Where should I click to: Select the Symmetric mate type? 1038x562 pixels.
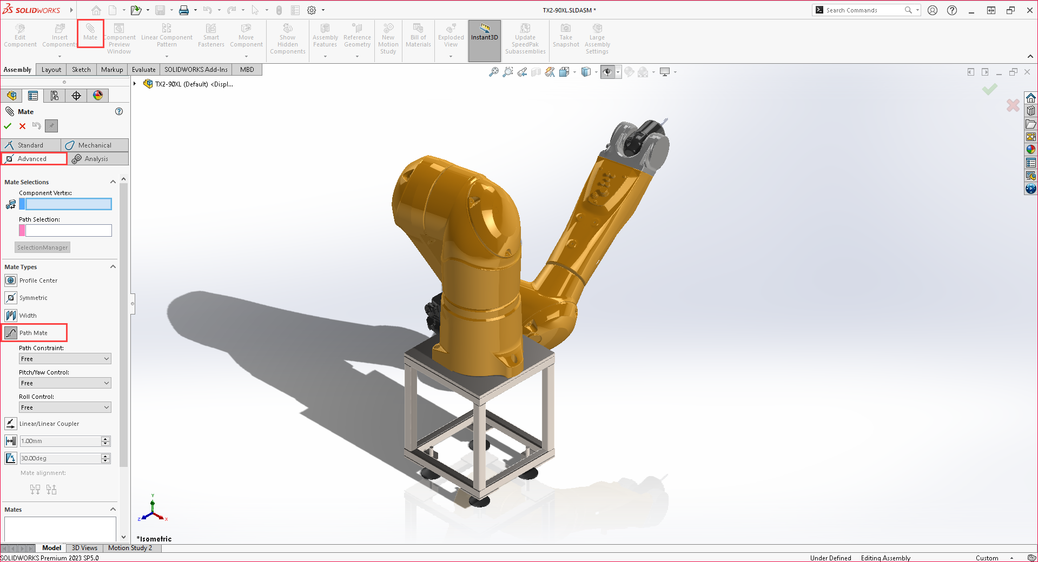point(34,297)
